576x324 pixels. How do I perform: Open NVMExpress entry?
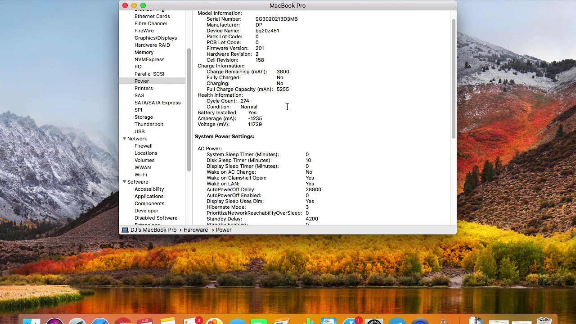pyautogui.click(x=149, y=59)
